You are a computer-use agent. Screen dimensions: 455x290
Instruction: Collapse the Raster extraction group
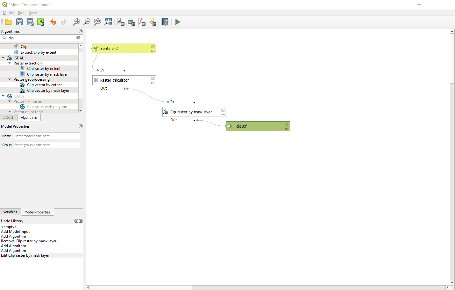(x=10, y=63)
